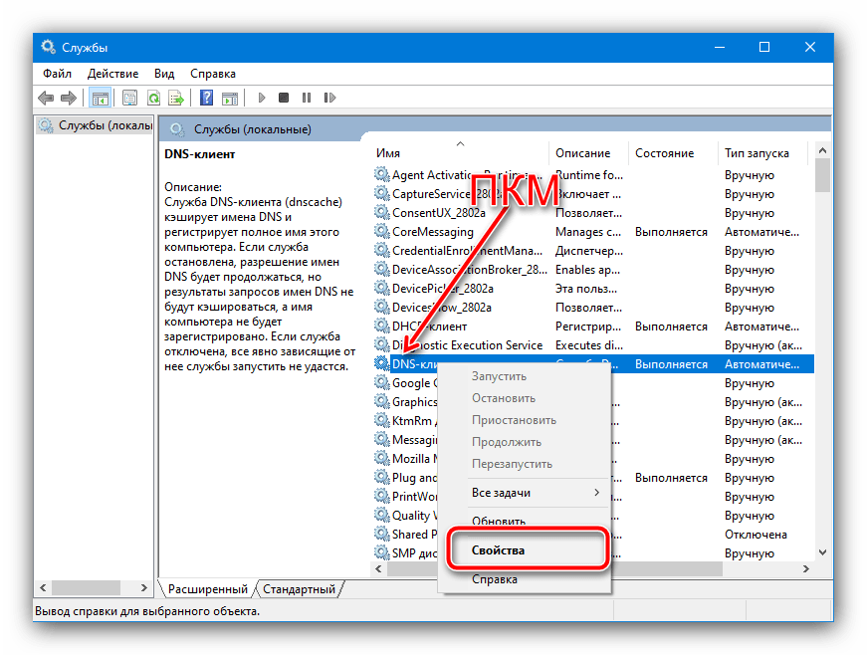This screenshot has height=655, width=867.
Task: Click gear icon beside CoreMessaging
Action: tap(381, 231)
